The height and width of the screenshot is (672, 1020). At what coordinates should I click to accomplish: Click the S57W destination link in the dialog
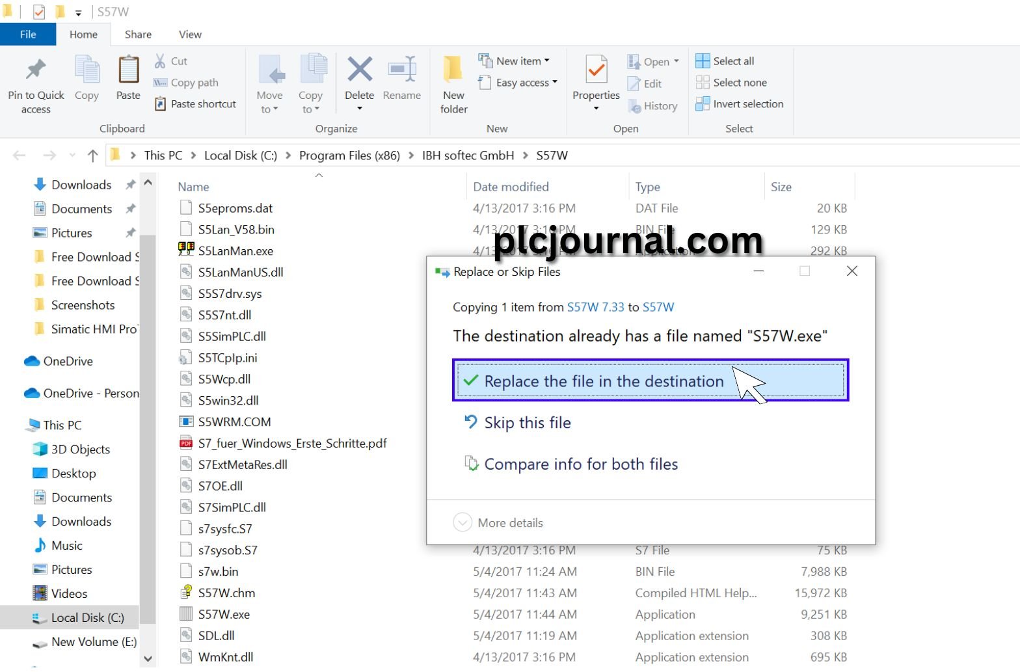pyautogui.click(x=658, y=307)
